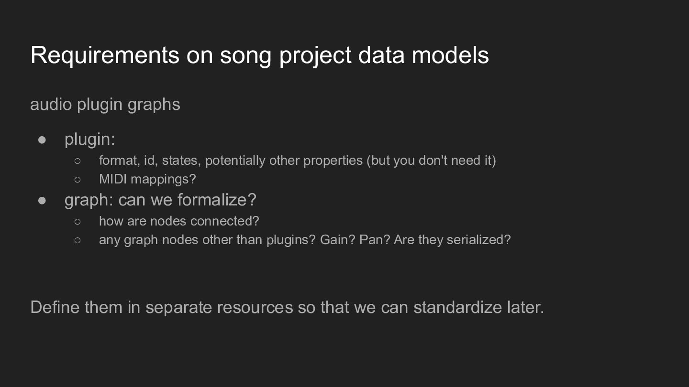Click the 'how are nodes connected?' line
This screenshot has width=689, height=387.
pos(179,221)
